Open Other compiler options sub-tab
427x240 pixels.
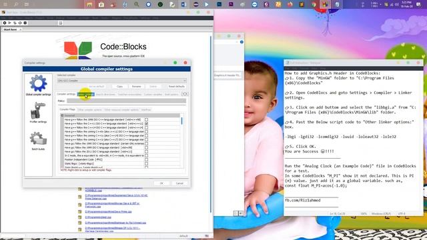89,109
